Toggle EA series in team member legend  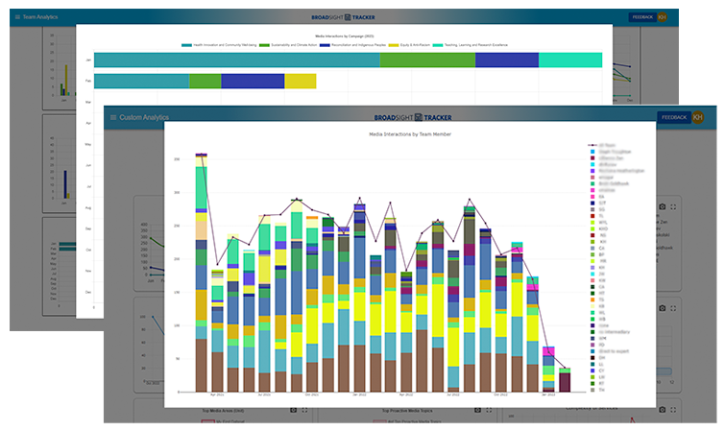click(x=597, y=197)
